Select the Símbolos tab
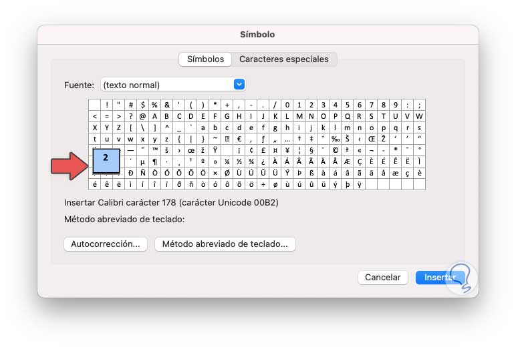Screen dimensions: 516x347 [x=206, y=59]
